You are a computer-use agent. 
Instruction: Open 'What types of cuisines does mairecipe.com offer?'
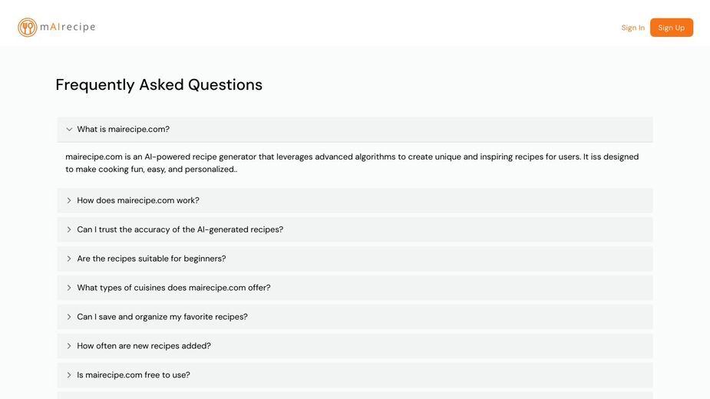coord(355,288)
